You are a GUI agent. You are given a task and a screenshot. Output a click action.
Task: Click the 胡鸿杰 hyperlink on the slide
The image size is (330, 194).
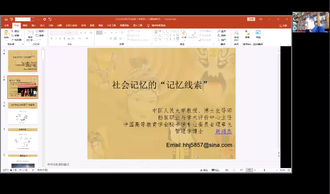click(x=223, y=132)
